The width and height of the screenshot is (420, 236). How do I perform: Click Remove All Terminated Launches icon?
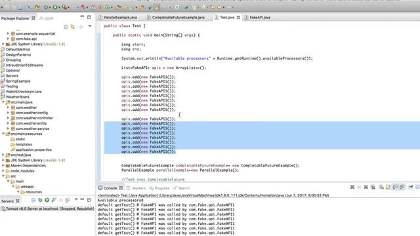[373, 187]
